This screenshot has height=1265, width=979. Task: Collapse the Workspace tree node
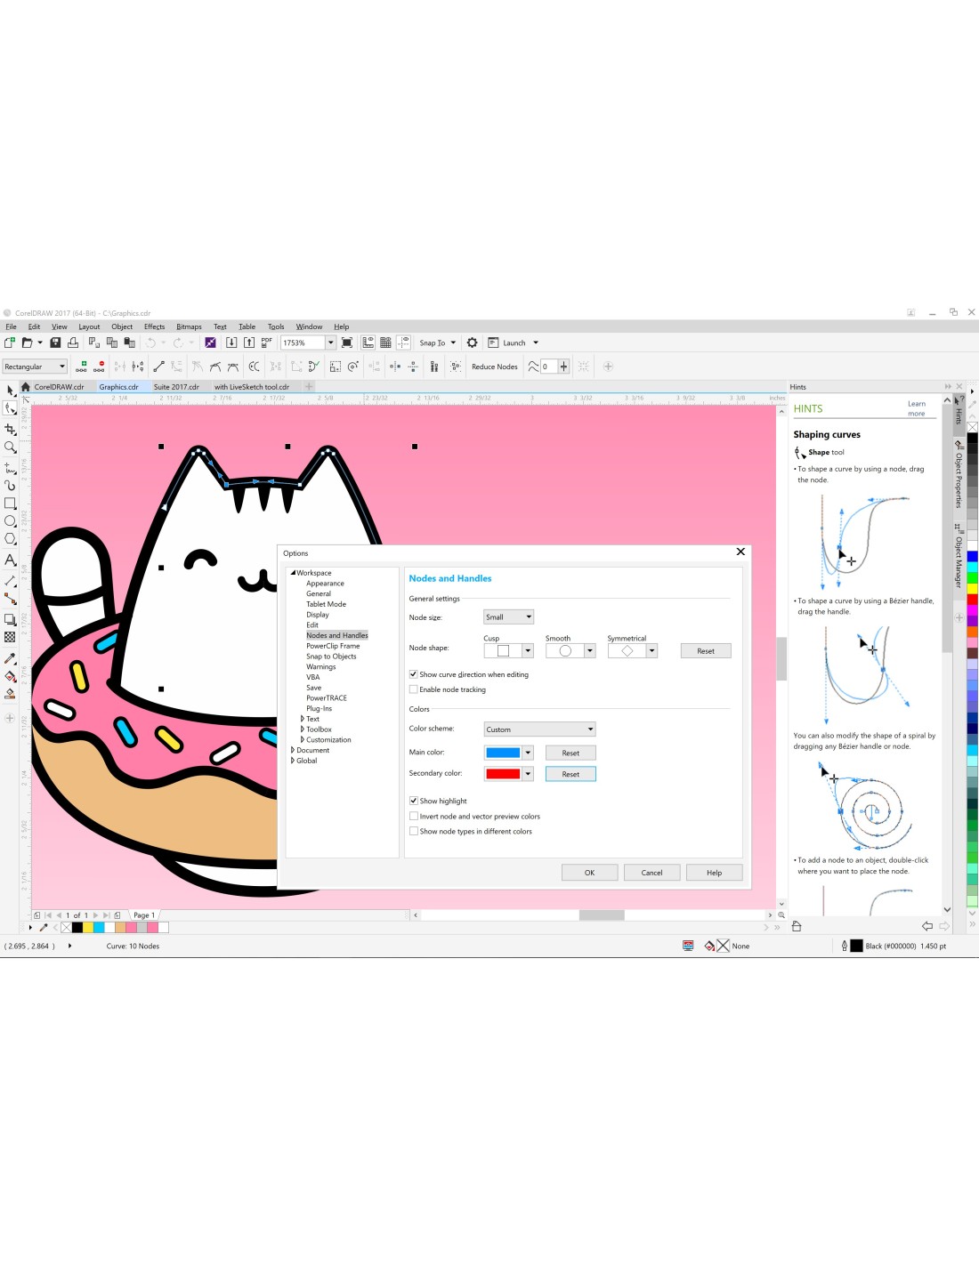(x=293, y=573)
